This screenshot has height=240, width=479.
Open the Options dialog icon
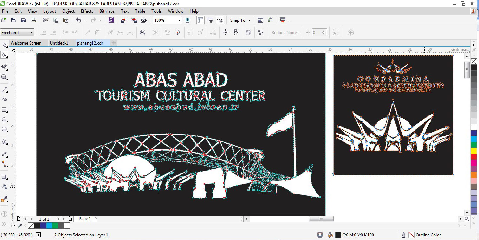[x=270, y=20]
